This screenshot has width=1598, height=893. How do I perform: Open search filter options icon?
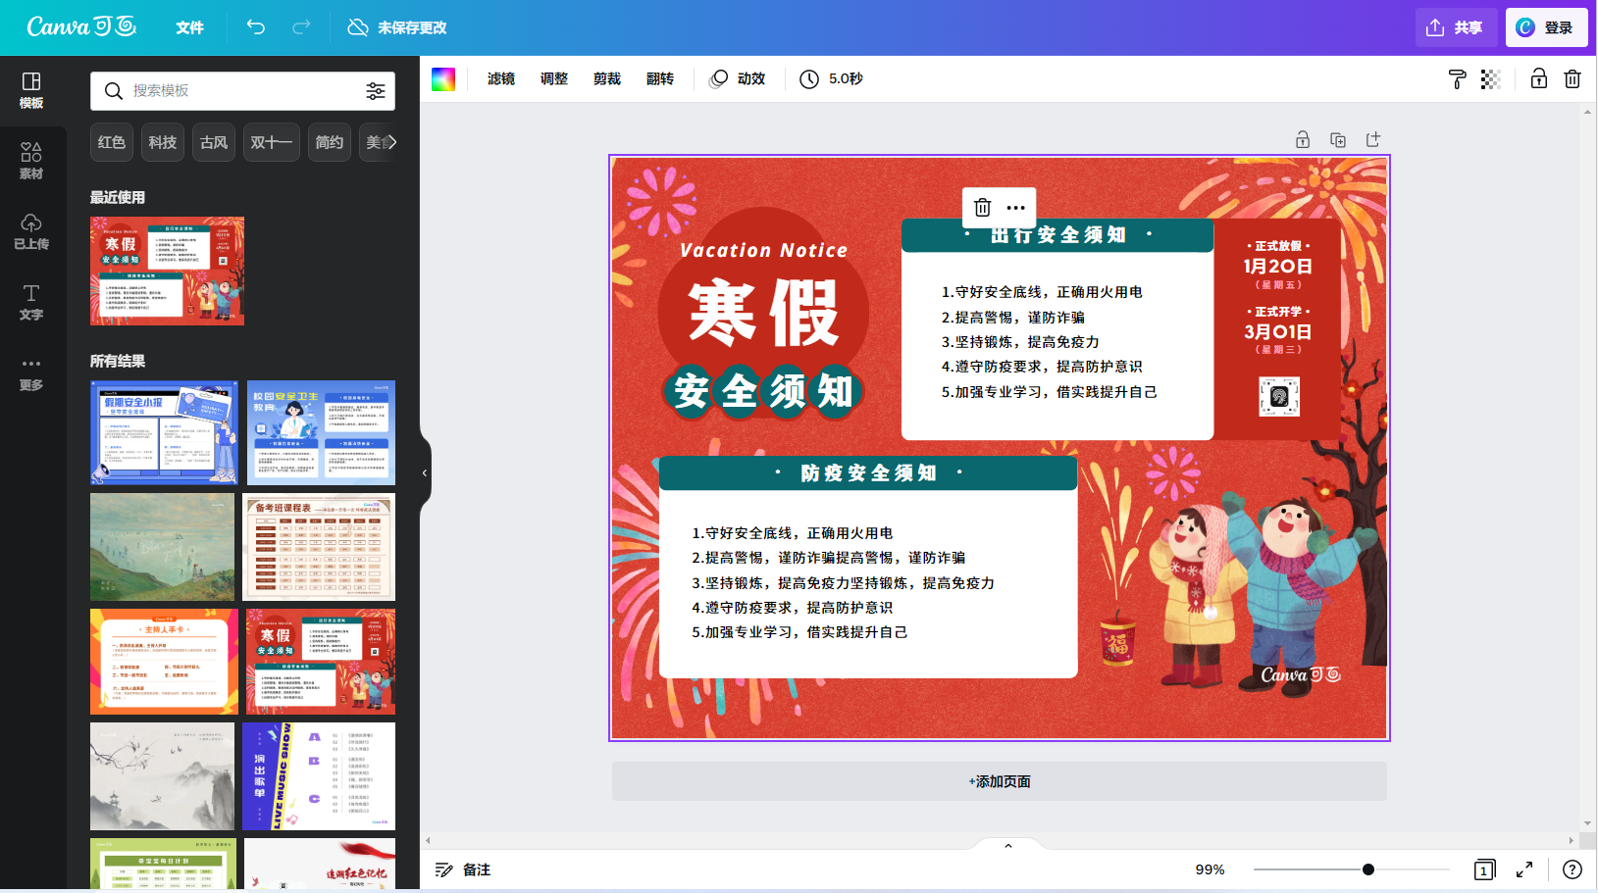pyautogui.click(x=376, y=91)
